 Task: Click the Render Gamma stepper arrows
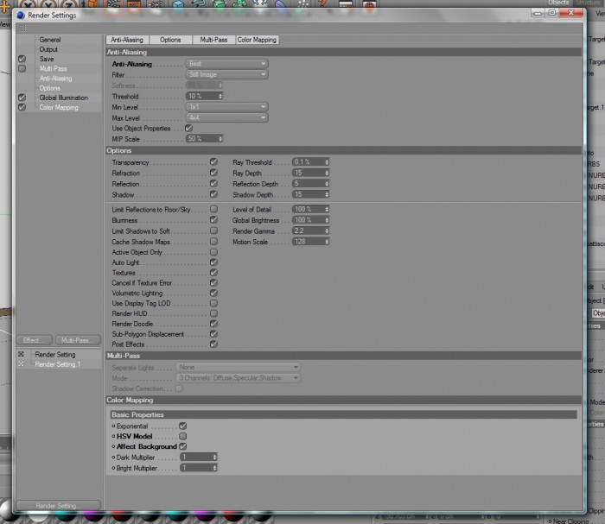coord(327,230)
